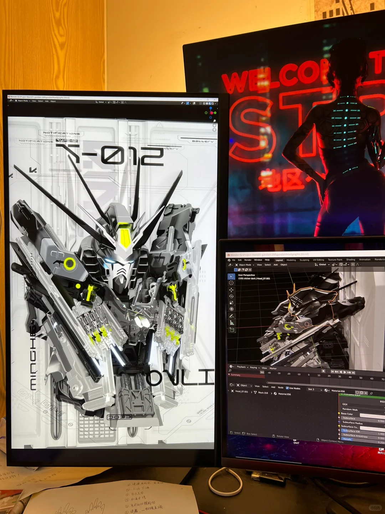The image size is (385, 514).
Task: Toggle proportional editing dot in right Blender header
Action: (353, 264)
